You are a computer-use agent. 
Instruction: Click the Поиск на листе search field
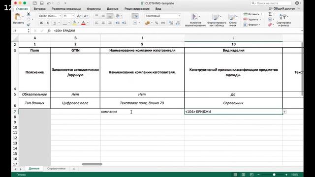pyautogui.click(x=271, y=3)
